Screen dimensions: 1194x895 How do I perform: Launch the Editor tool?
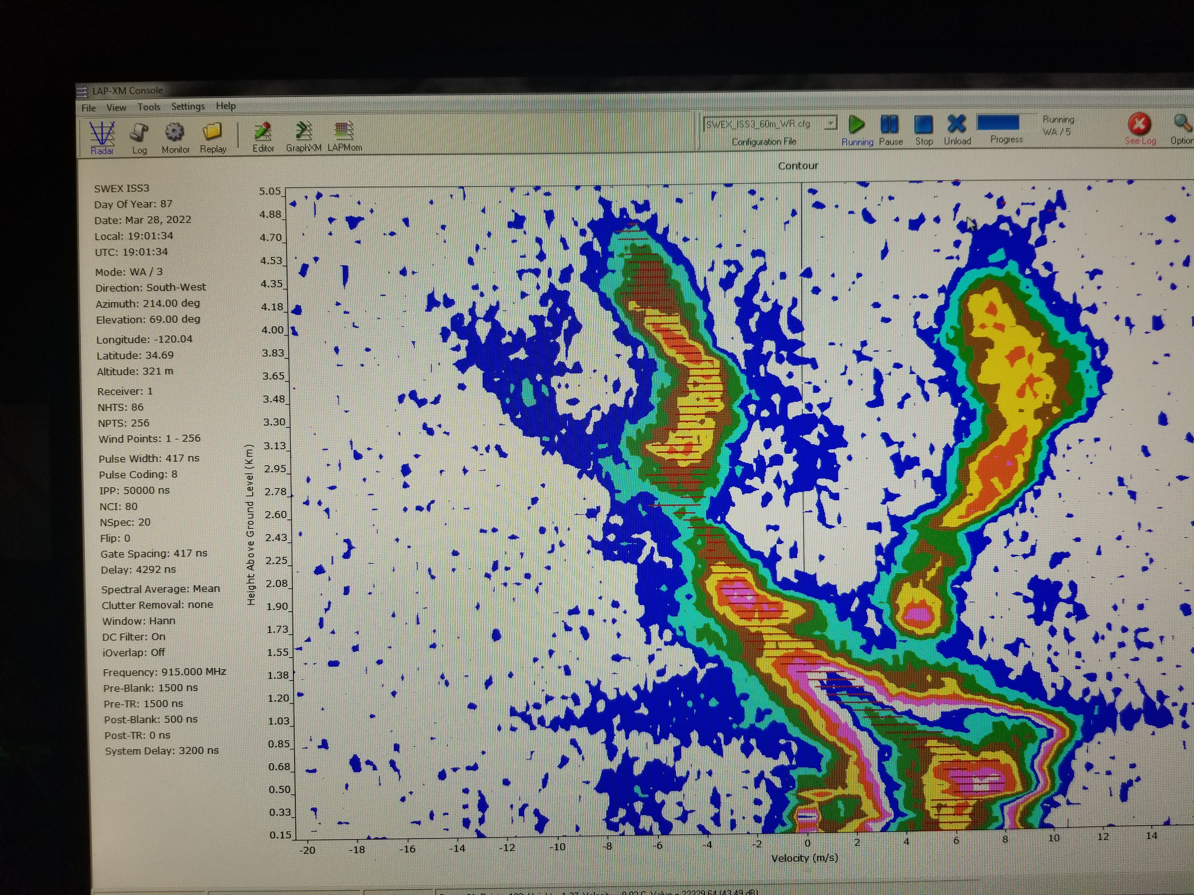pos(263,131)
